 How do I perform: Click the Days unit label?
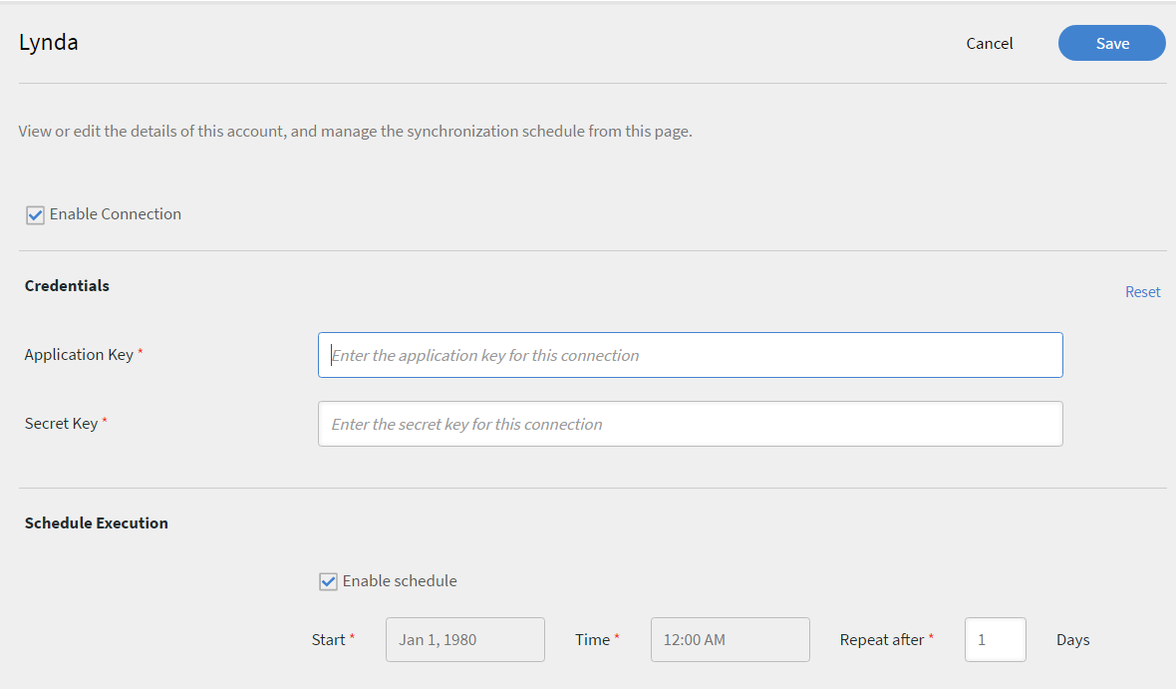pyautogui.click(x=1072, y=639)
